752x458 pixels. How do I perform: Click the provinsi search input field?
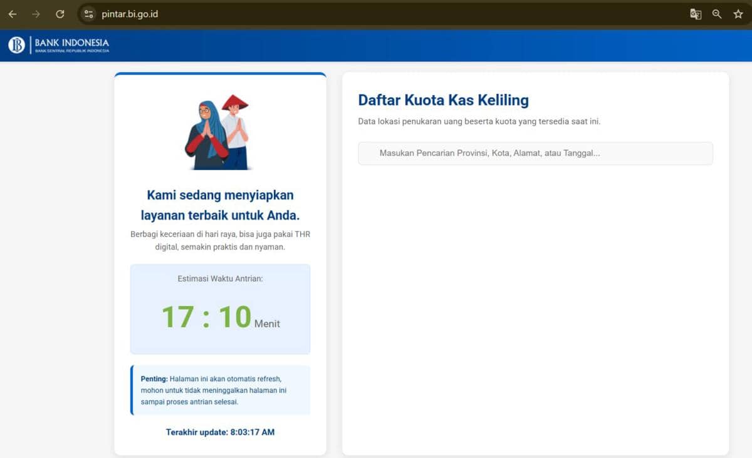click(x=535, y=153)
